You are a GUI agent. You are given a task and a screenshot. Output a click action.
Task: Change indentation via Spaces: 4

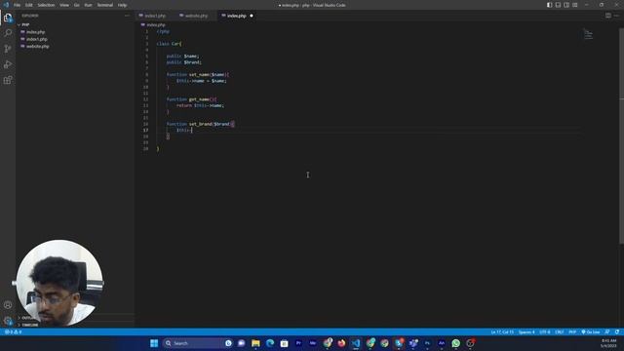526,331
